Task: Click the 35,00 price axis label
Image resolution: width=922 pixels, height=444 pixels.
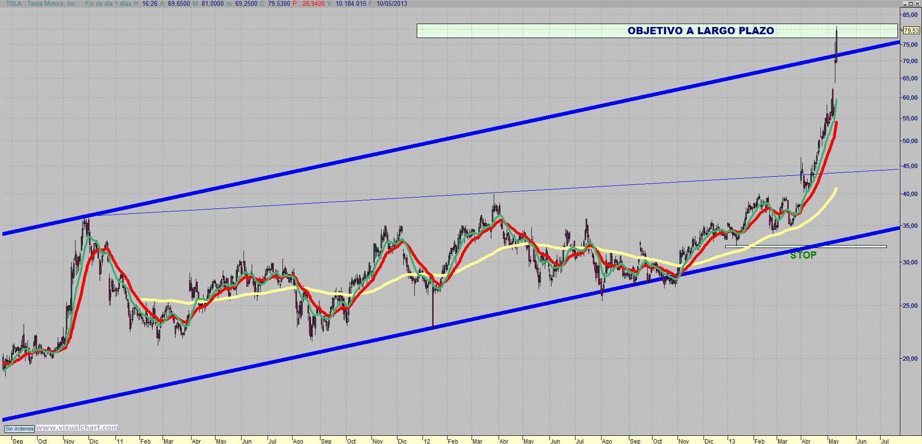Action: [x=910, y=226]
